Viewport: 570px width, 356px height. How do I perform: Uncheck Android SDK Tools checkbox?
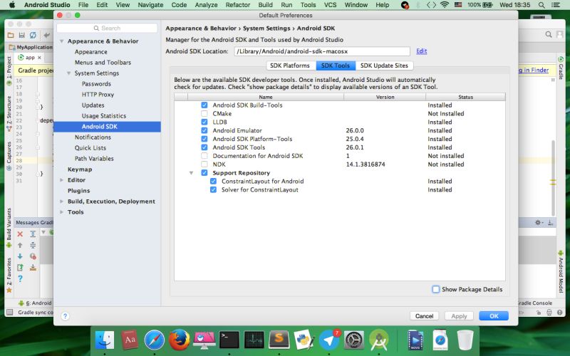tap(204, 147)
